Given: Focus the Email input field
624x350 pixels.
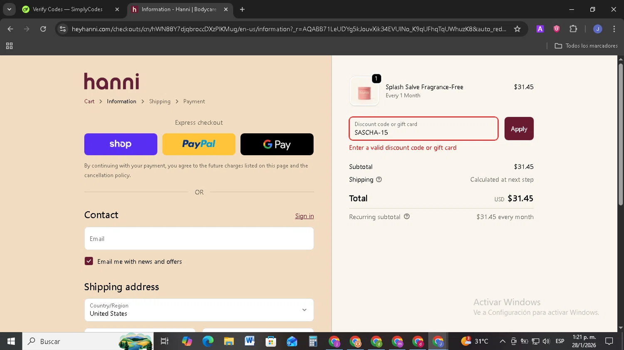Looking at the screenshot, I should pos(199,239).
